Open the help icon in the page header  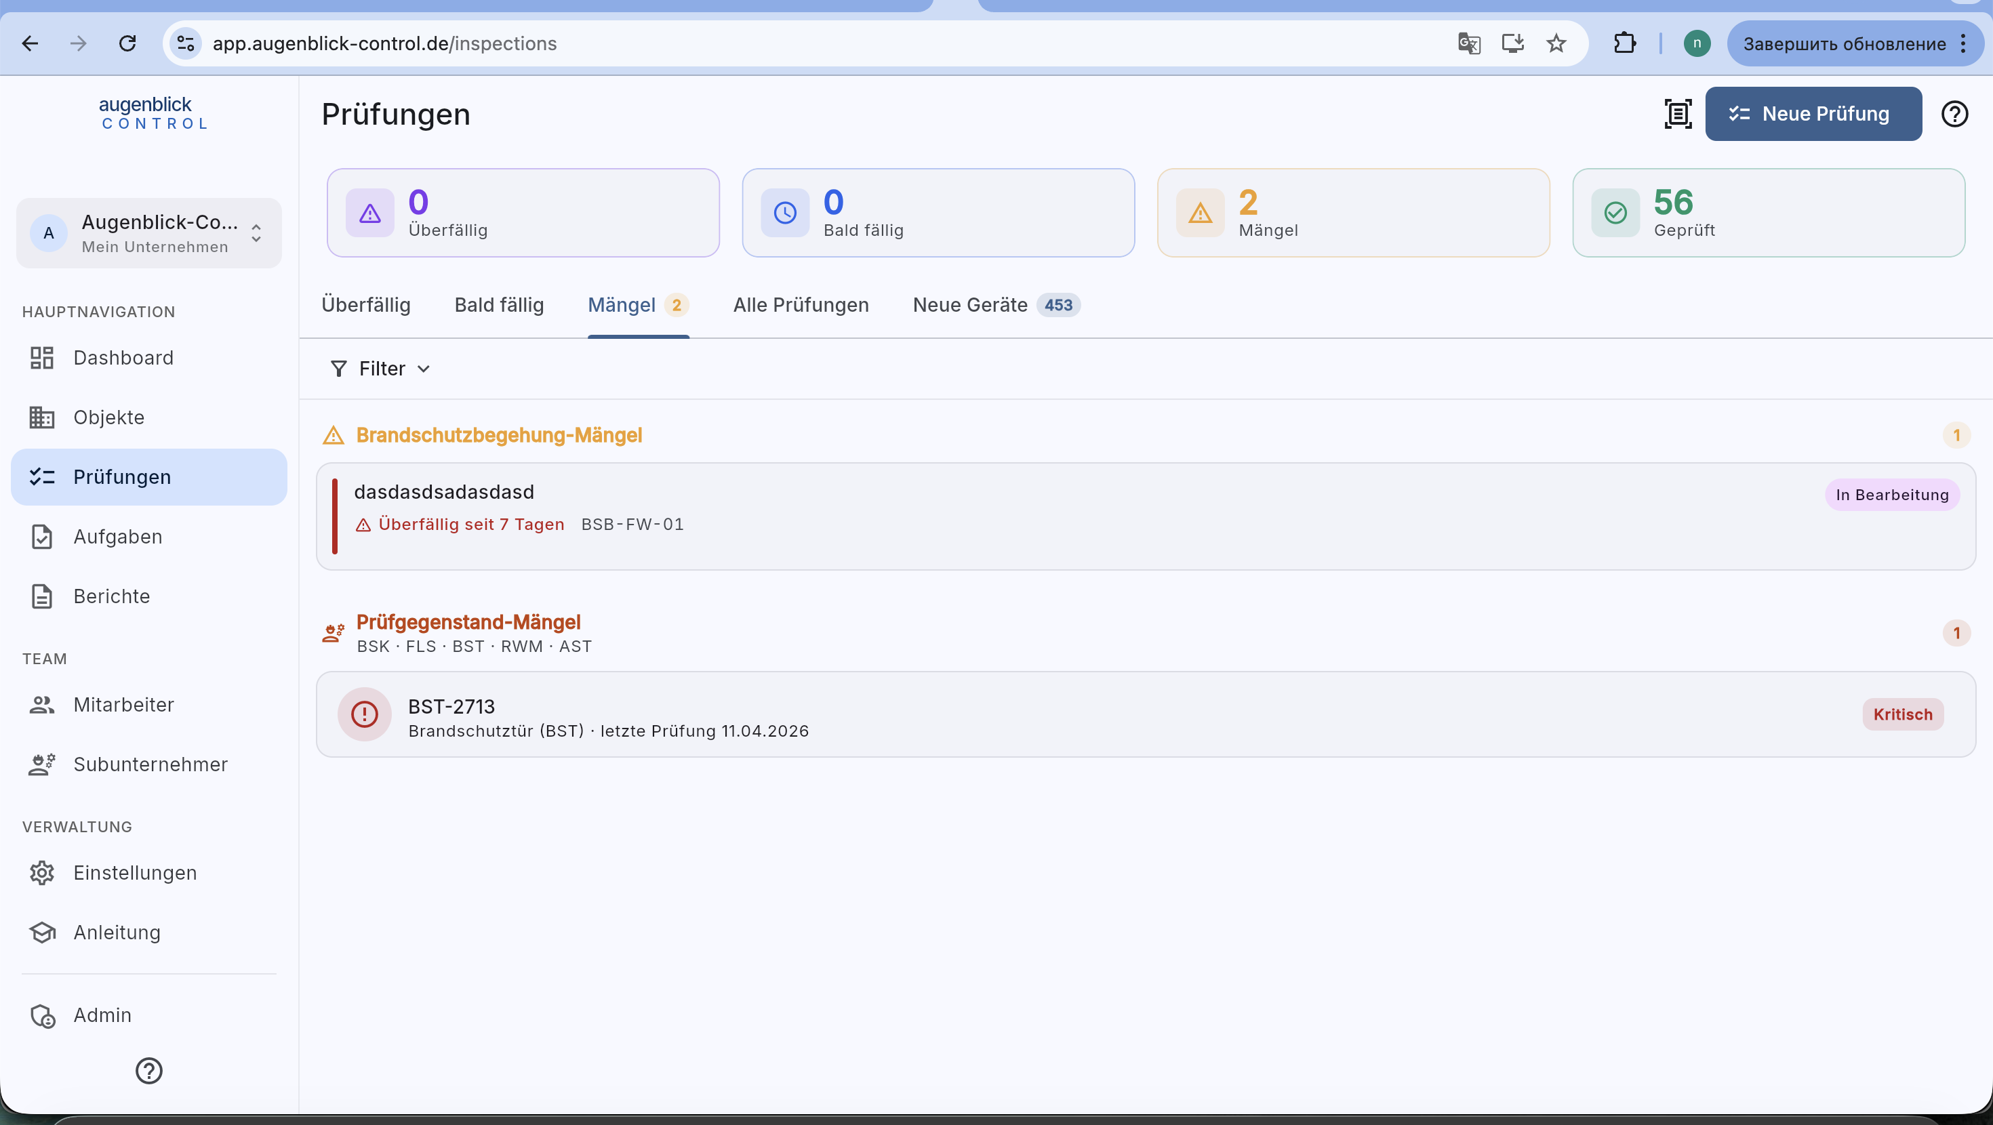(1954, 114)
